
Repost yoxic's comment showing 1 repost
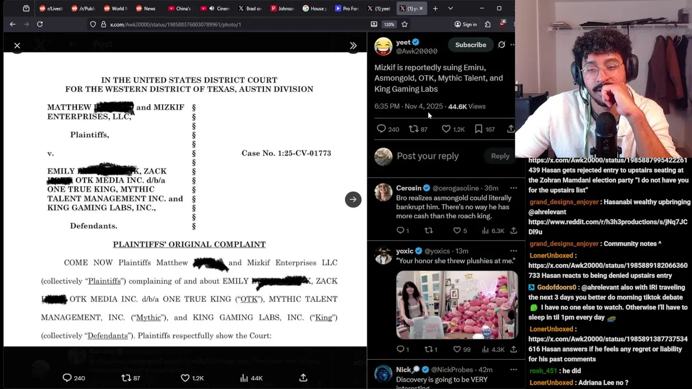pos(429,350)
